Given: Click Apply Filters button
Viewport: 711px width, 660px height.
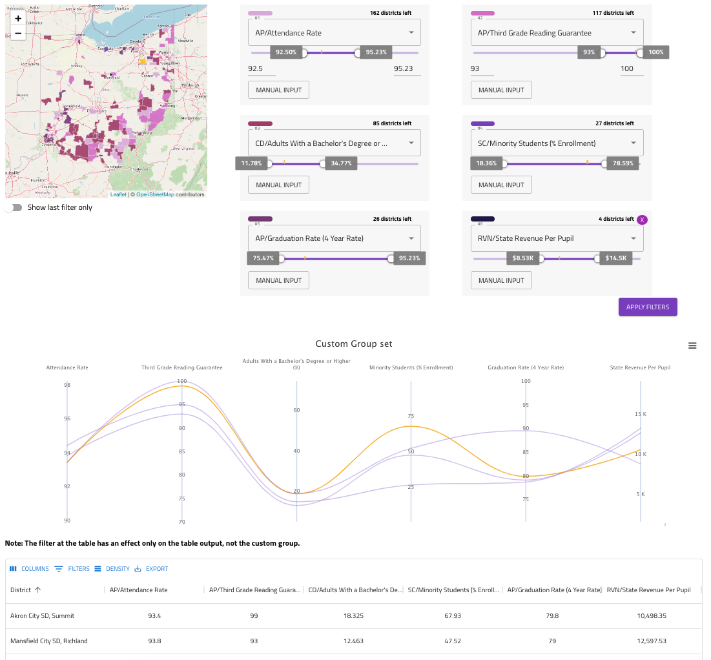Looking at the screenshot, I should (x=647, y=307).
